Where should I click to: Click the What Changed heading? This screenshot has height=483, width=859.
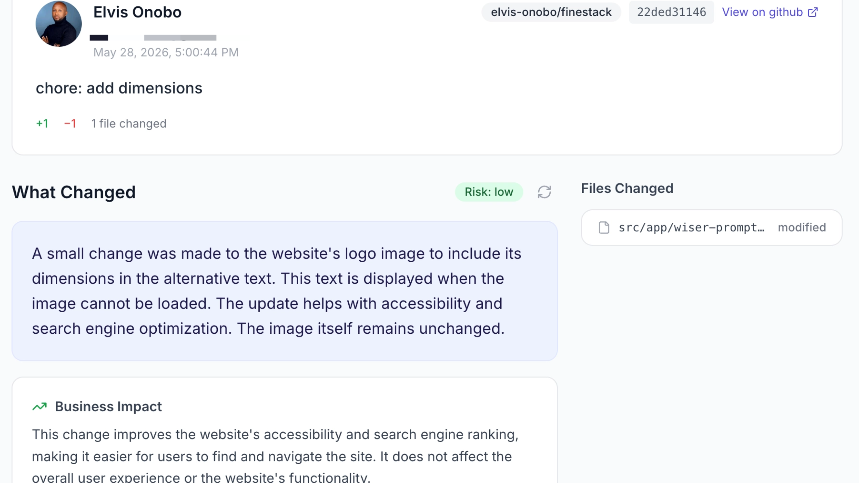click(74, 192)
